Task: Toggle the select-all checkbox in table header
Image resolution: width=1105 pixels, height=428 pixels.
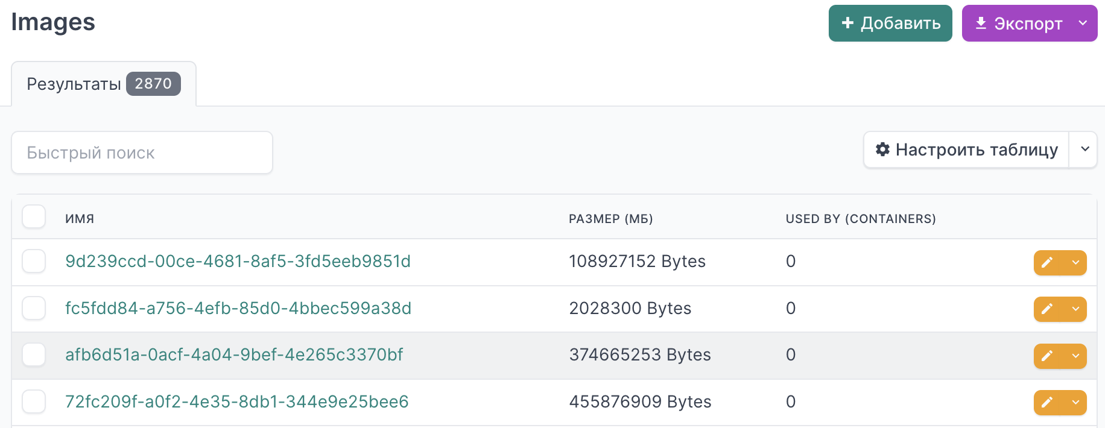Action: (34, 216)
